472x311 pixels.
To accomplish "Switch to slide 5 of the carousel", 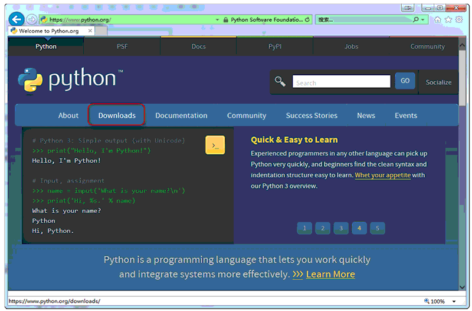I will tap(378, 228).
